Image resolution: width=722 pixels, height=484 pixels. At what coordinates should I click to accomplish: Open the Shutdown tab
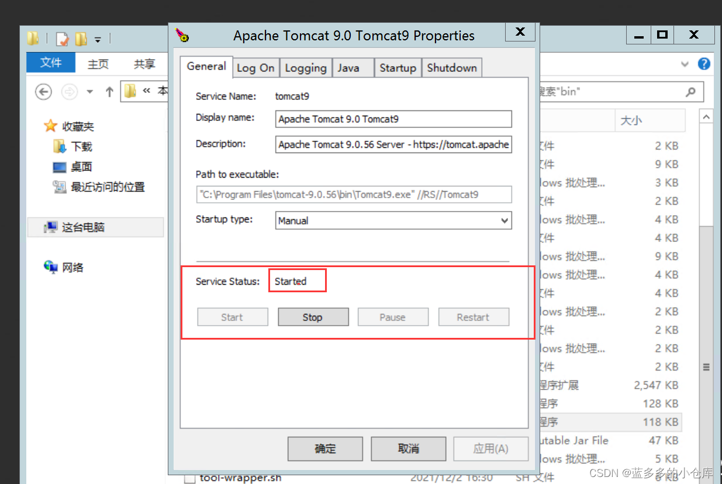[x=452, y=68]
